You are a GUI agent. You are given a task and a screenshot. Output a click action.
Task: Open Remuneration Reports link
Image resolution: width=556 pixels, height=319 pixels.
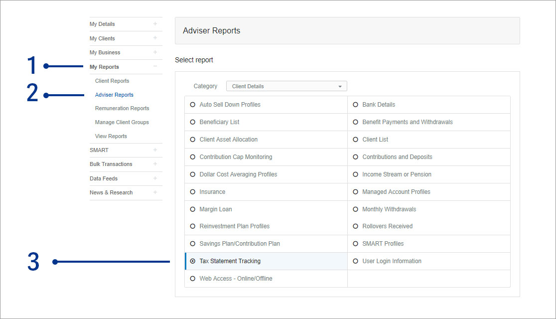click(122, 108)
